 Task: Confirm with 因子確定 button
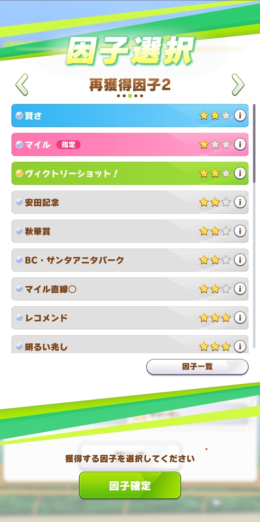pos(130,485)
